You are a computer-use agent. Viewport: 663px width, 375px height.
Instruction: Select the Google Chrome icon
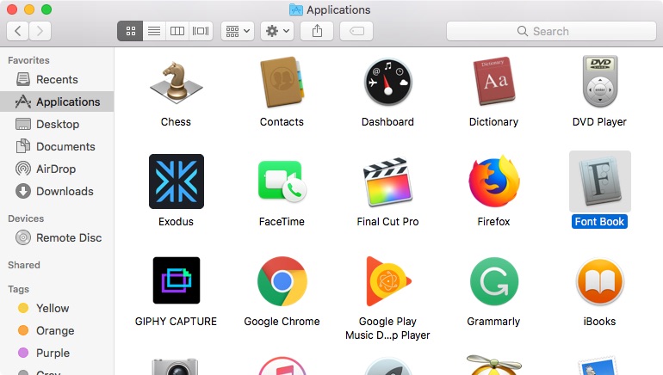282,281
